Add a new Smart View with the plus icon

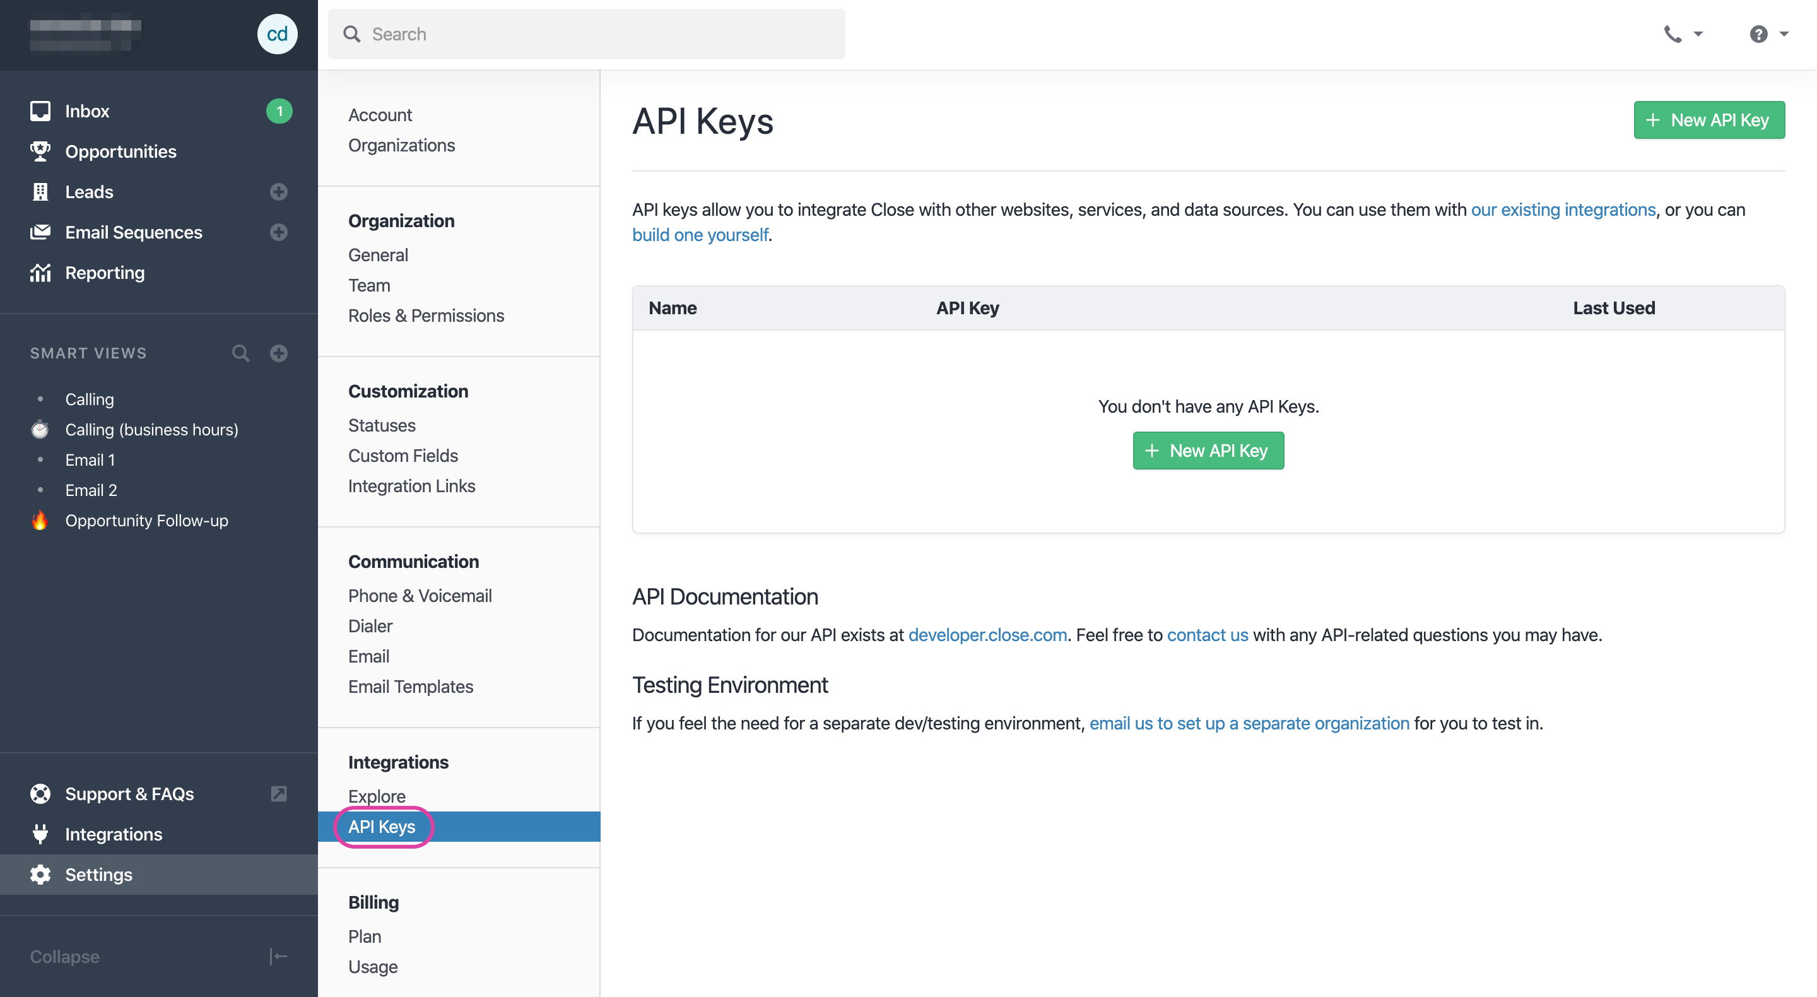pos(279,353)
